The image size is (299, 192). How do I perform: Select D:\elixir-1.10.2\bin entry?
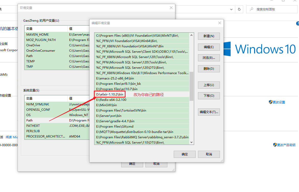pyautogui.click(x=142, y=94)
